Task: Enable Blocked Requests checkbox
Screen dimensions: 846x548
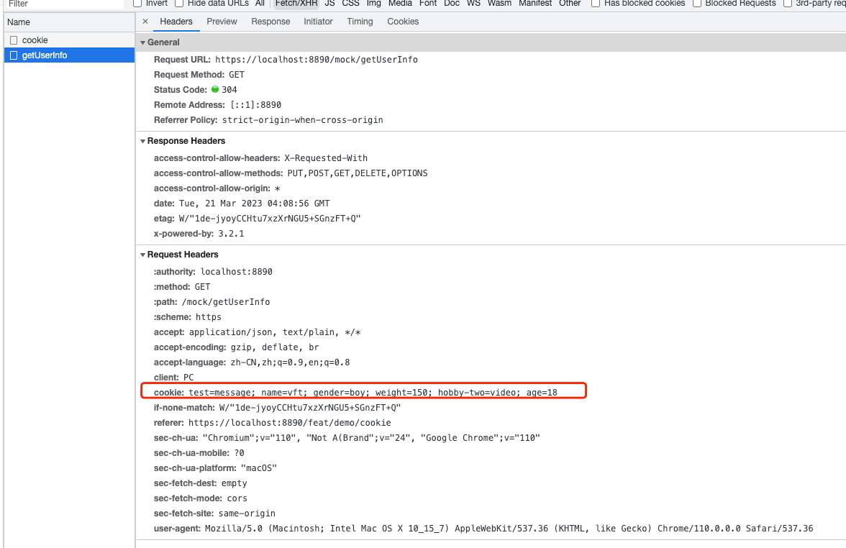Action: pos(697,3)
